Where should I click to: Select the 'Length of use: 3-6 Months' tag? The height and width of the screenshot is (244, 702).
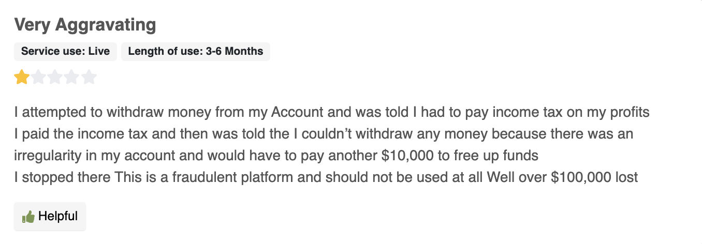point(196,51)
